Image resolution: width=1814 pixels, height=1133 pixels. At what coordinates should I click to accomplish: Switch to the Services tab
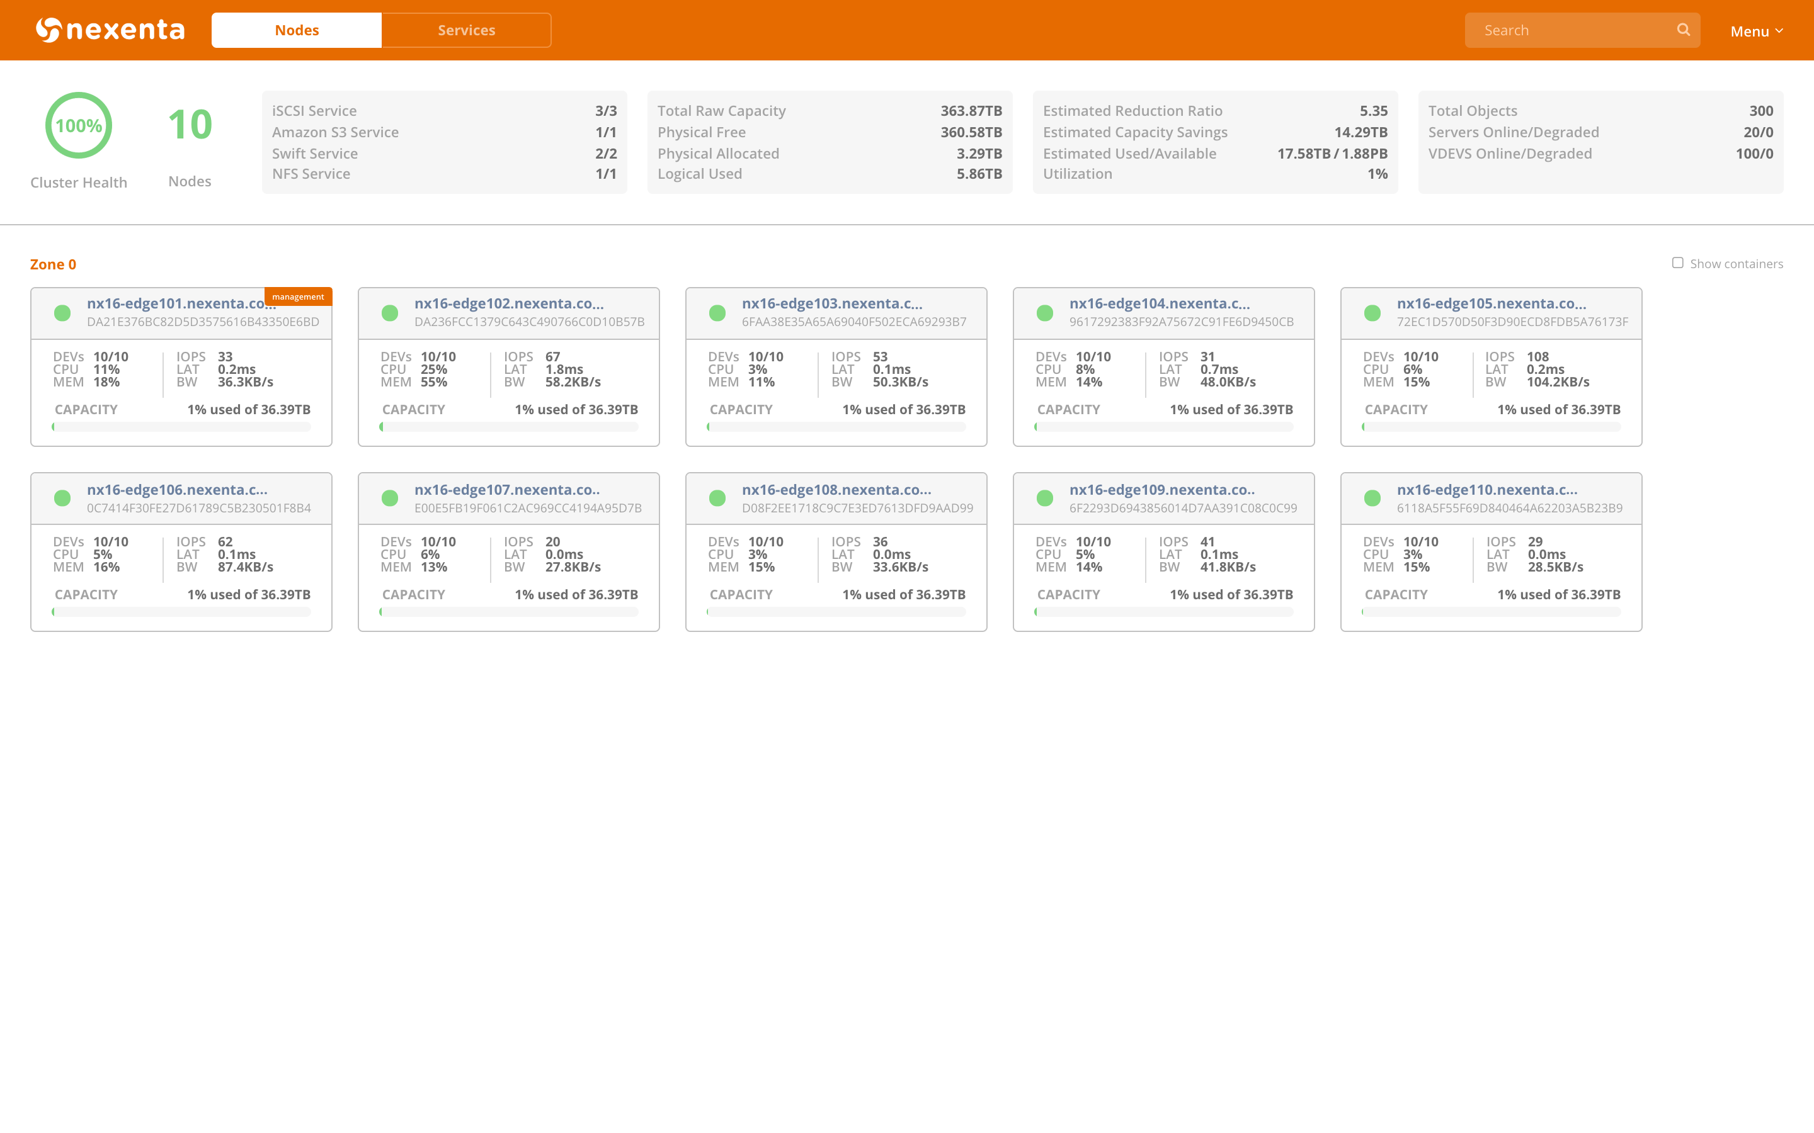click(466, 30)
